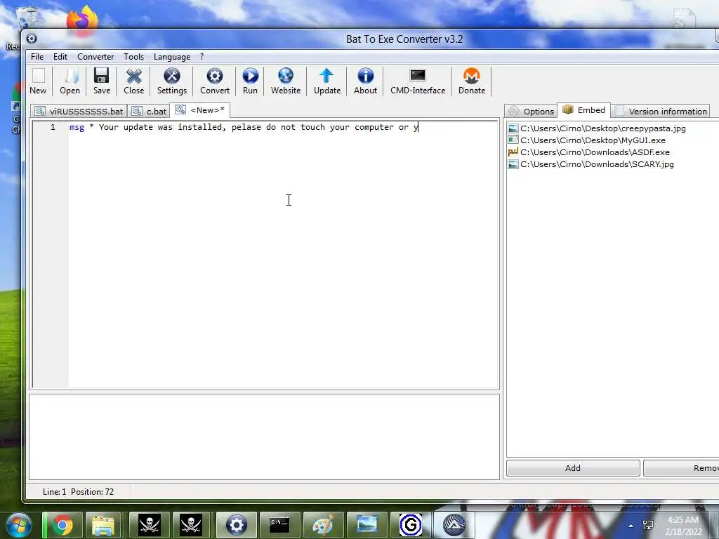Create a new file with New icon
The height and width of the screenshot is (539, 719).
[x=38, y=81]
